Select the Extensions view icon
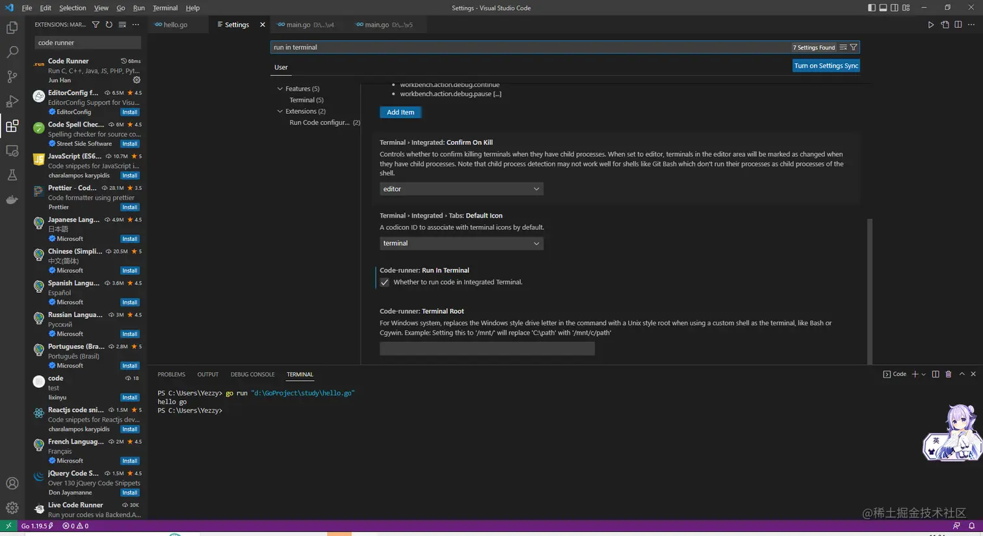 click(12, 126)
